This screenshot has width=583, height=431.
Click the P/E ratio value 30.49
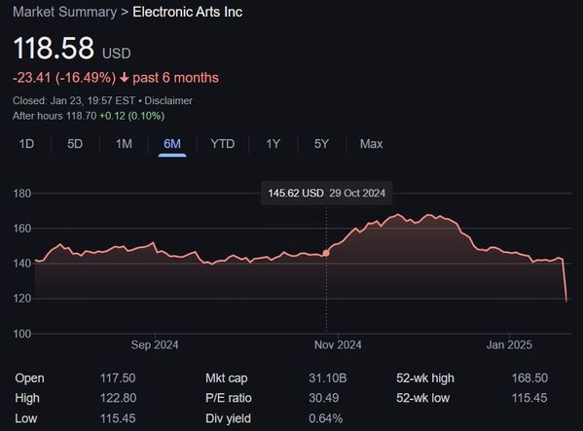tap(323, 398)
